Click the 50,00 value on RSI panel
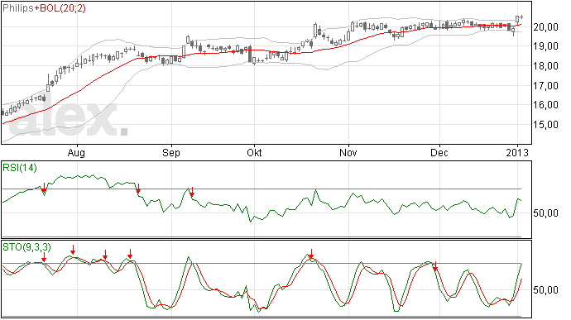This screenshot has height=320, width=571. (x=545, y=213)
